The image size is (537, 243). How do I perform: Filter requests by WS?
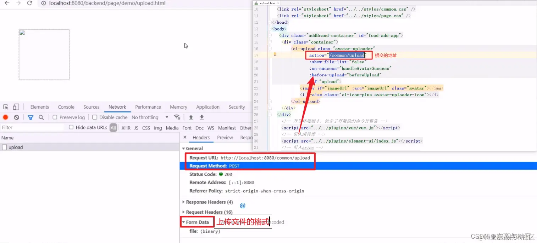pyautogui.click(x=211, y=128)
